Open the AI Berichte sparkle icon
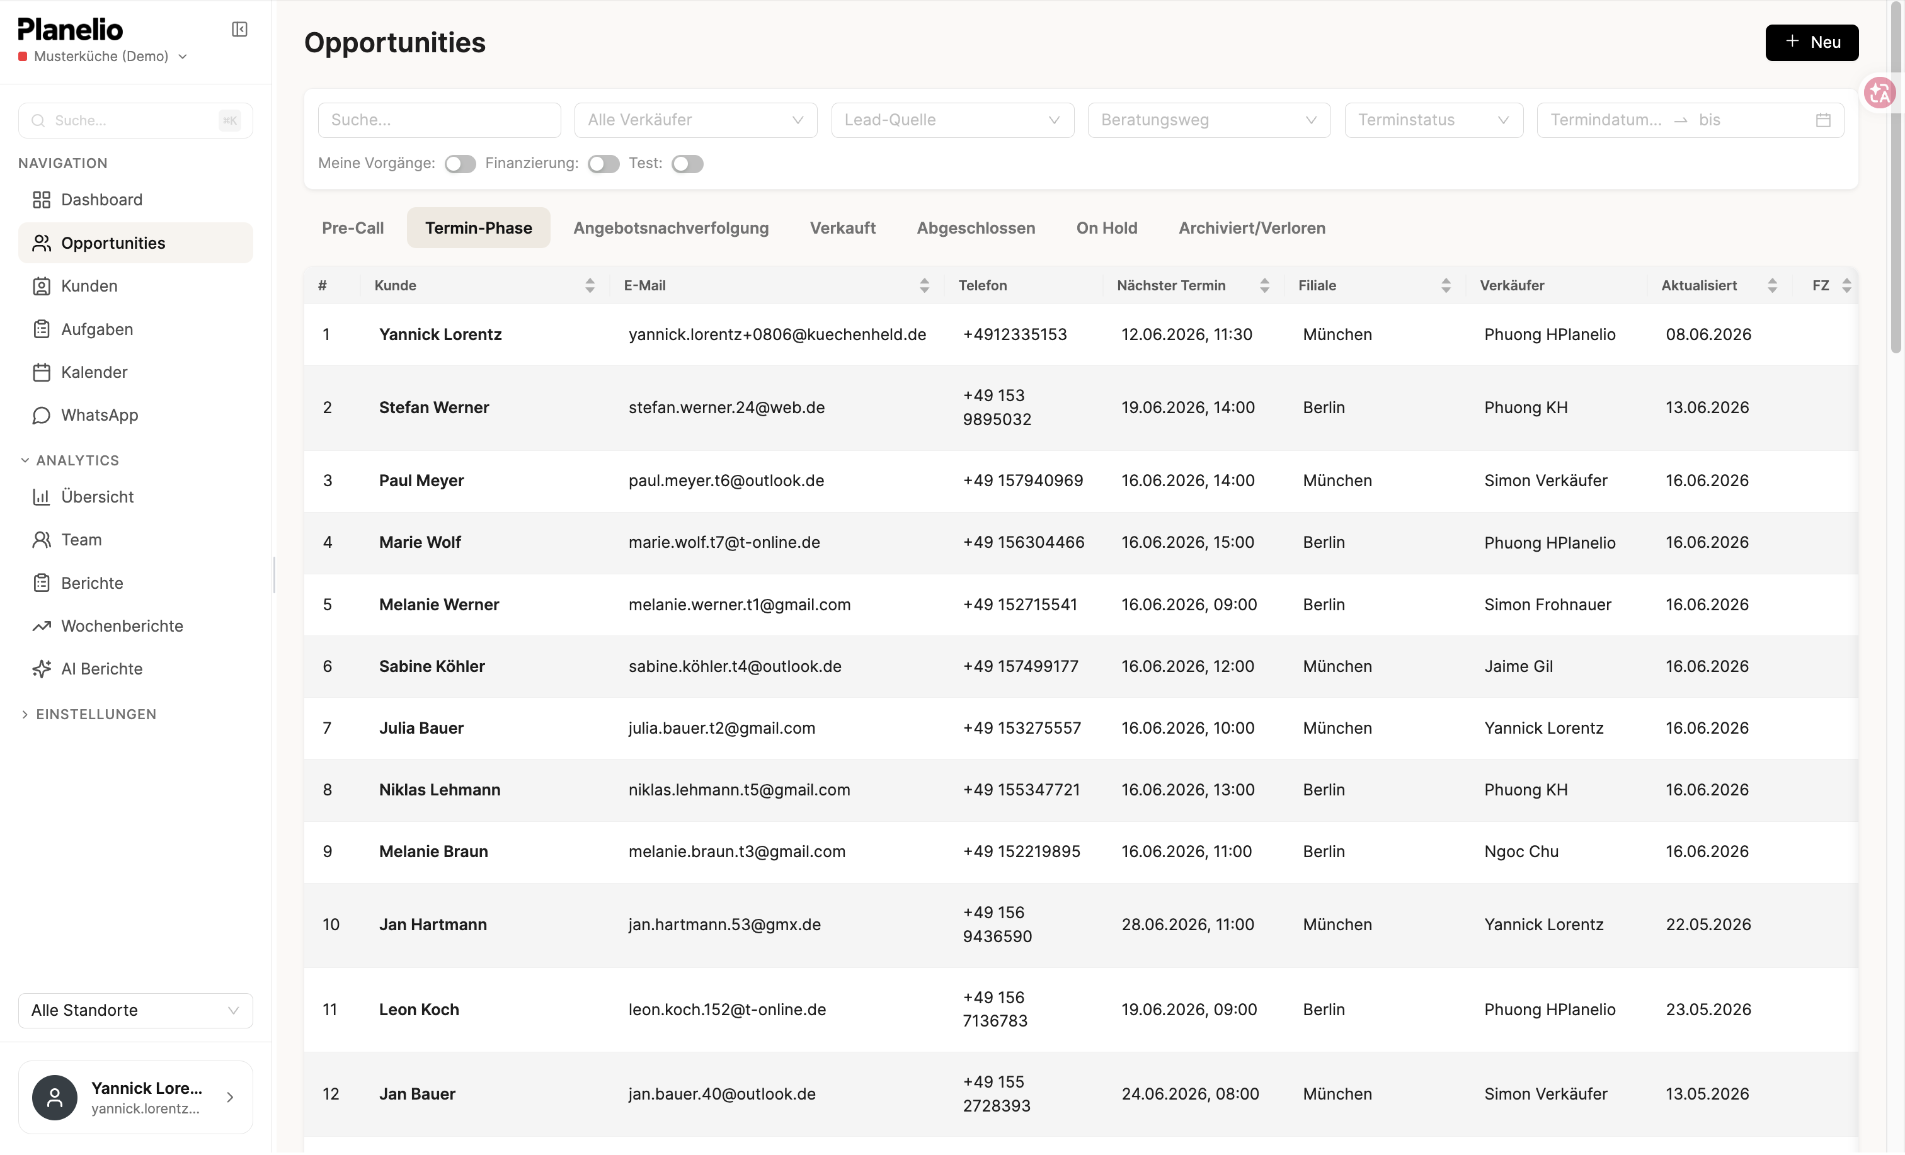The height and width of the screenshot is (1155, 1905). [42, 669]
